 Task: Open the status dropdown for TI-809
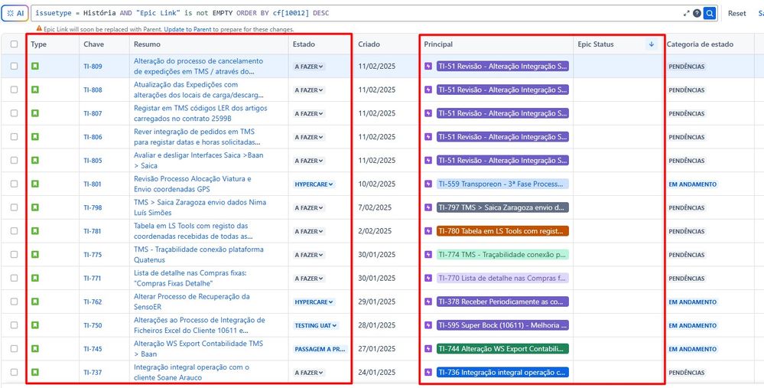309,67
